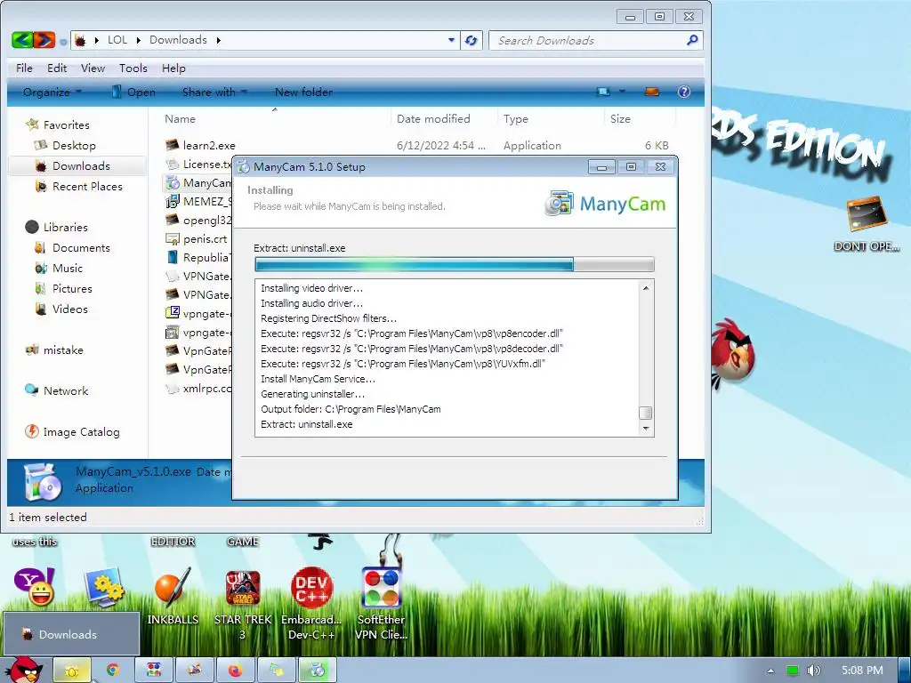Image resolution: width=911 pixels, height=683 pixels.
Task: Expand the Organize dropdown
Action: (x=52, y=92)
